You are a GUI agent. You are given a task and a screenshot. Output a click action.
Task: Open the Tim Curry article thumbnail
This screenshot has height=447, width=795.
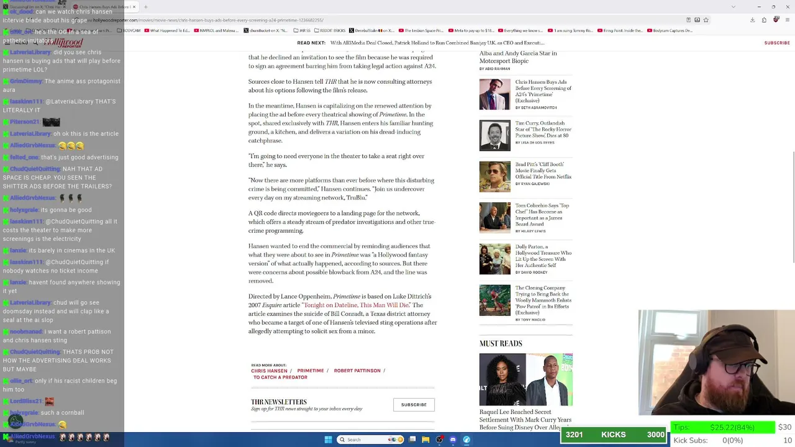pos(495,135)
